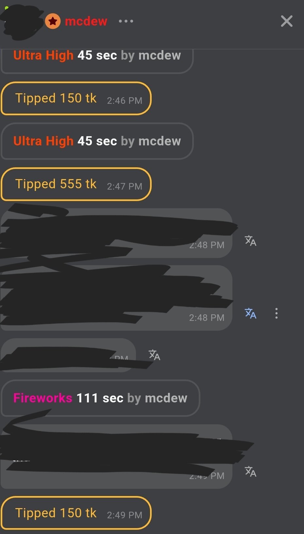Click the Tipped 150 tk bubble at 2:49 PM
The image size is (304, 534).
click(x=76, y=513)
